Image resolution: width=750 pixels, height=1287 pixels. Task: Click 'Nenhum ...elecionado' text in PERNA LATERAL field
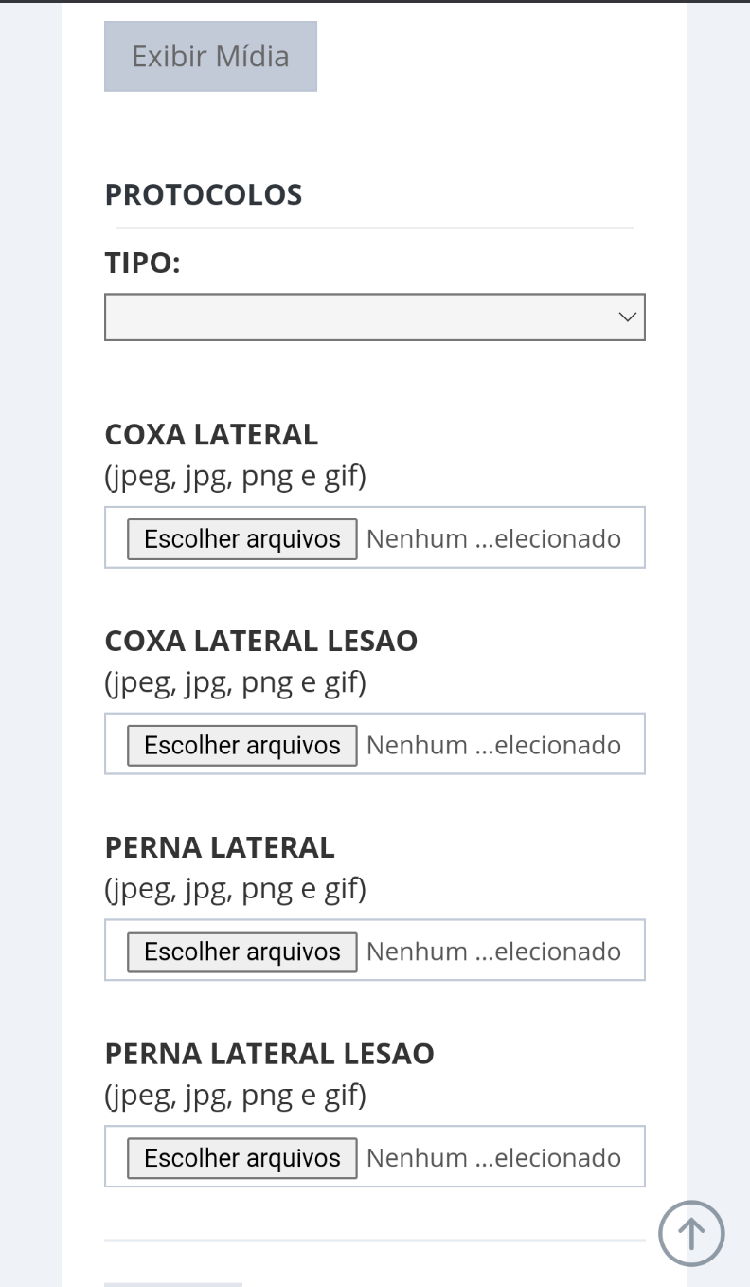point(493,951)
